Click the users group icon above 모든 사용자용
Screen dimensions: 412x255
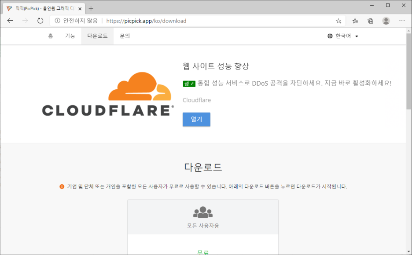pyautogui.click(x=203, y=212)
